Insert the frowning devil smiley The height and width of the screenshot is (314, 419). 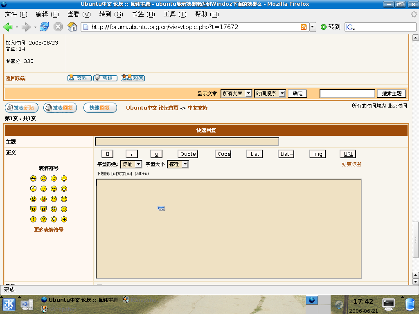[33, 209]
